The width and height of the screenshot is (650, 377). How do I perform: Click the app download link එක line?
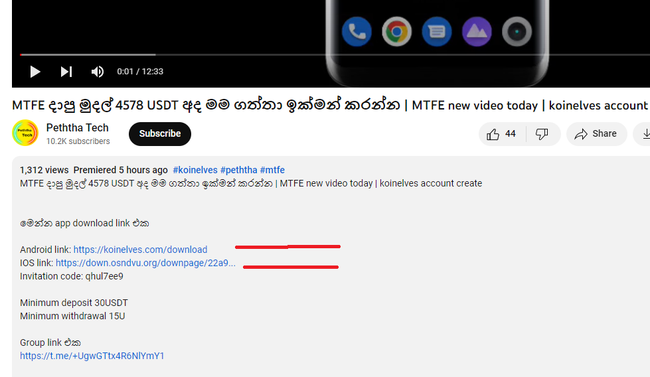[x=84, y=223]
